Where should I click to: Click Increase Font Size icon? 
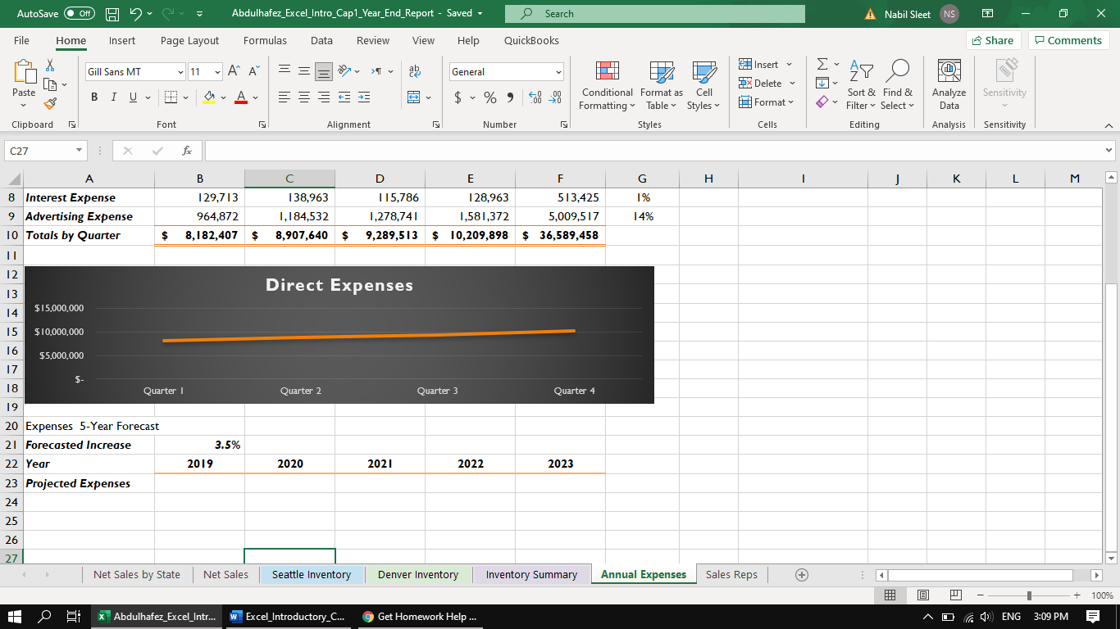(234, 72)
